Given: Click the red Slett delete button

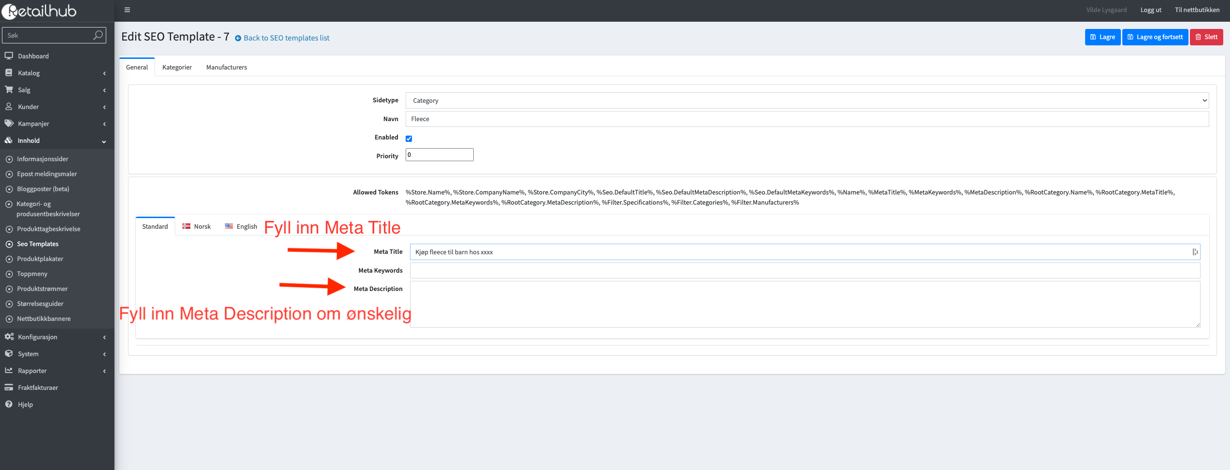Looking at the screenshot, I should click(1206, 37).
